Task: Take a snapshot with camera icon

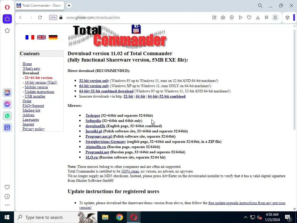Action: [223, 17]
